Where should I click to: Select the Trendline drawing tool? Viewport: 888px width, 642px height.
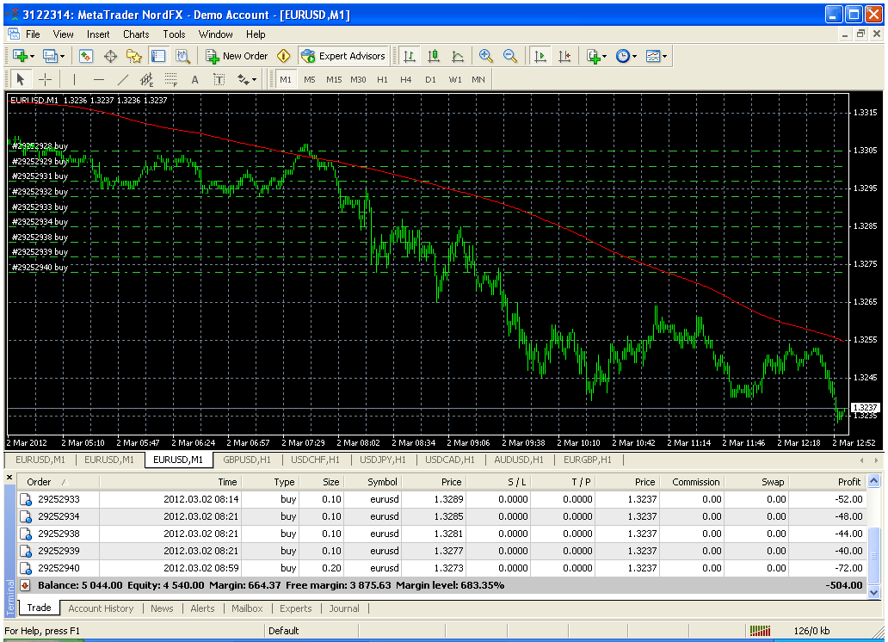click(x=122, y=79)
